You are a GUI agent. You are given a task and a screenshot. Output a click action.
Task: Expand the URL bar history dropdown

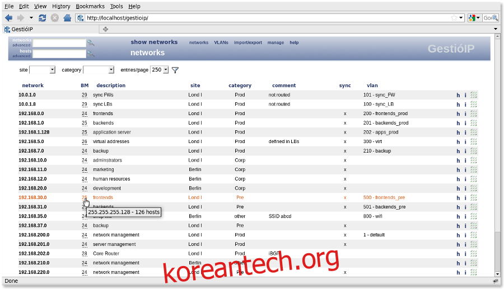(461, 18)
